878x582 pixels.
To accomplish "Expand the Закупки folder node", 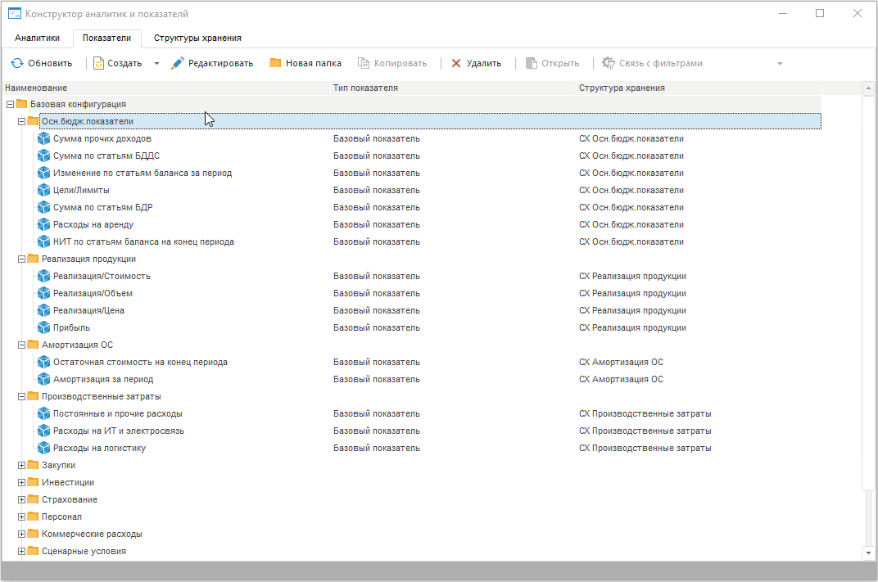I will click(x=22, y=465).
